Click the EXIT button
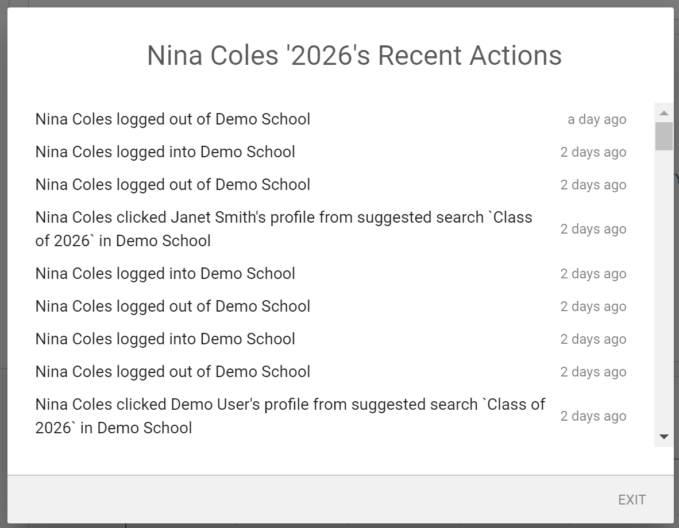This screenshot has height=528, width=679. [631, 500]
